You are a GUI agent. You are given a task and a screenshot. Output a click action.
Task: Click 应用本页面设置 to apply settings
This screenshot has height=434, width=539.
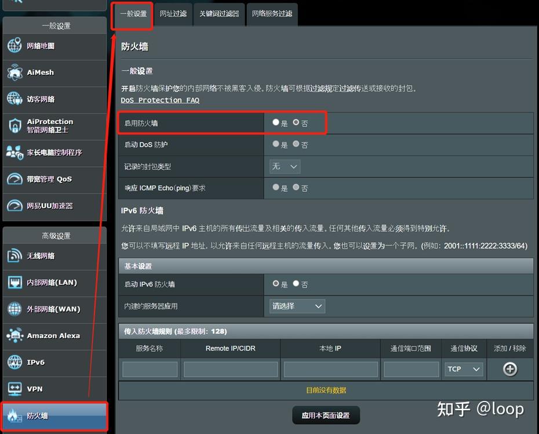(325, 415)
